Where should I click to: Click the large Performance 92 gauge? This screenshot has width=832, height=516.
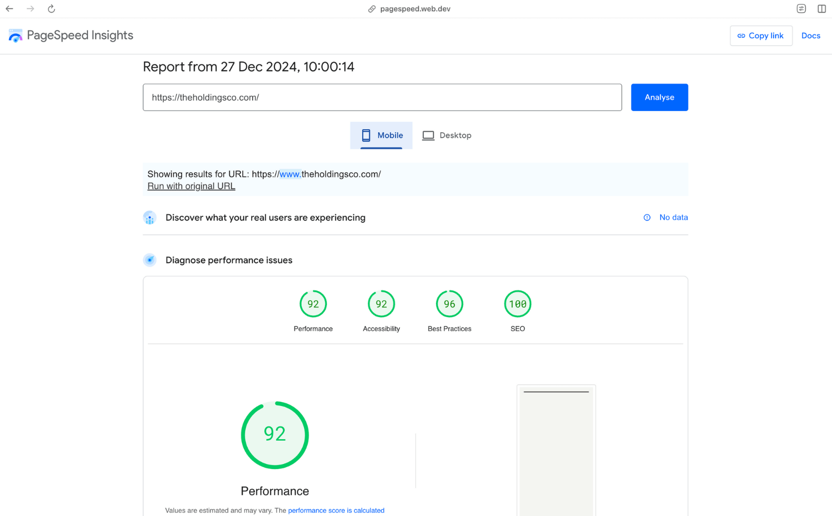pos(275,435)
